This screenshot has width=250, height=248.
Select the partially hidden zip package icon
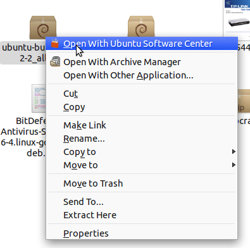[x=244, y=101]
